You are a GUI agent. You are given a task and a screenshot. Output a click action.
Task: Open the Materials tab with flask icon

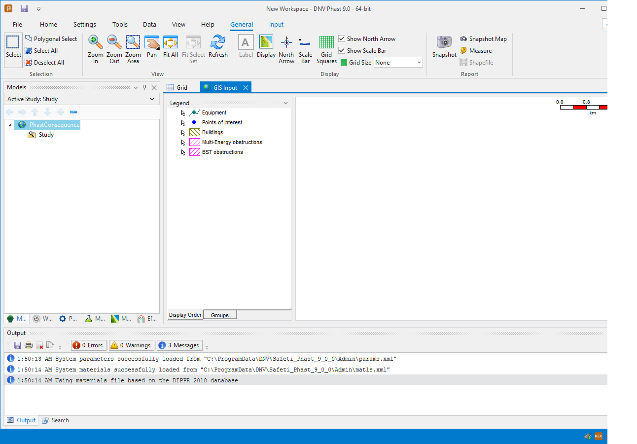tap(95, 319)
